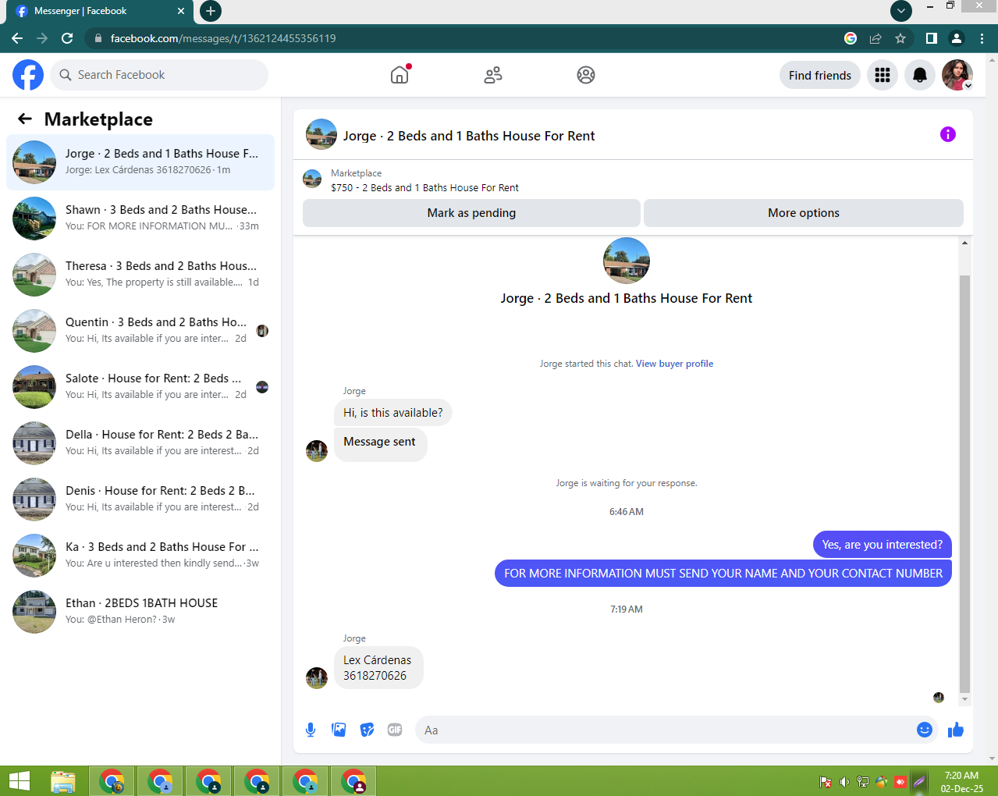This screenshot has width=998, height=796.
Task: Open new browser tab plus button
Action: click(211, 11)
